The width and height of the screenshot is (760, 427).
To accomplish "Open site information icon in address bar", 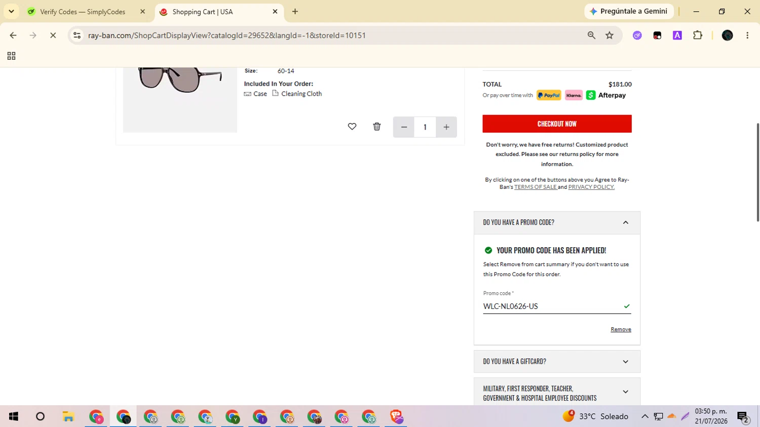I will tap(77, 35).
